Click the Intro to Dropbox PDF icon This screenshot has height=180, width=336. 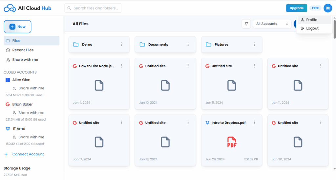point(232,142)
